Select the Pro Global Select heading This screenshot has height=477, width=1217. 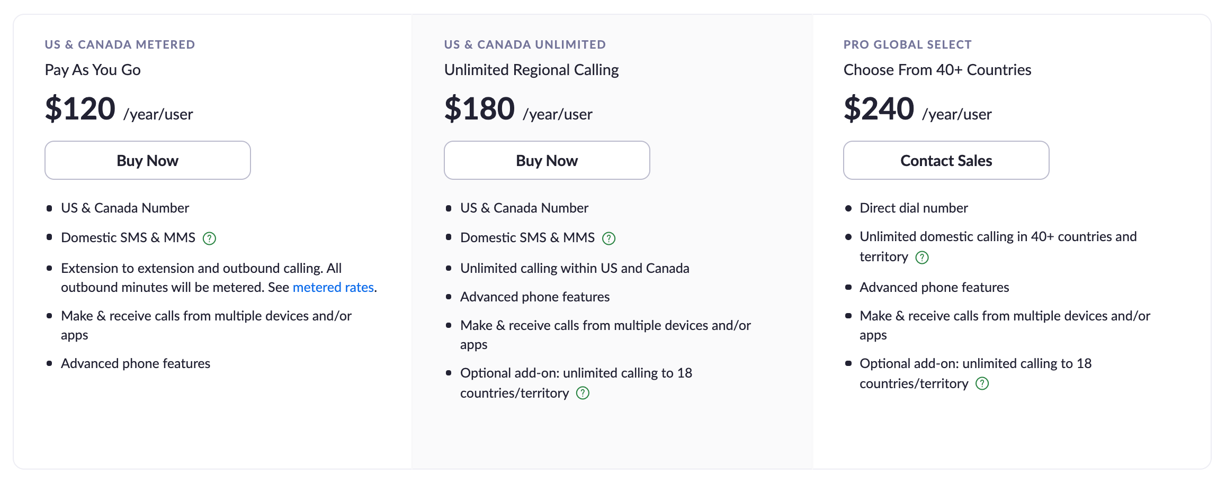[908, 44]
